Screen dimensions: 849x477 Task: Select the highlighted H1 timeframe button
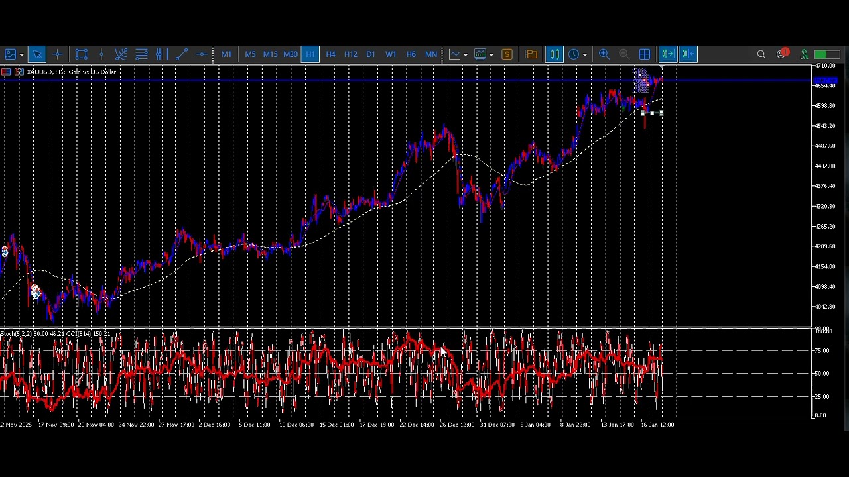click(310, 54)
